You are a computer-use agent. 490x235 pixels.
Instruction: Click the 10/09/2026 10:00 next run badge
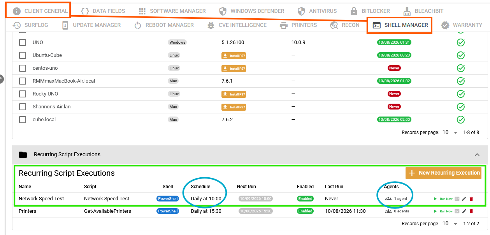pos(256,199)
